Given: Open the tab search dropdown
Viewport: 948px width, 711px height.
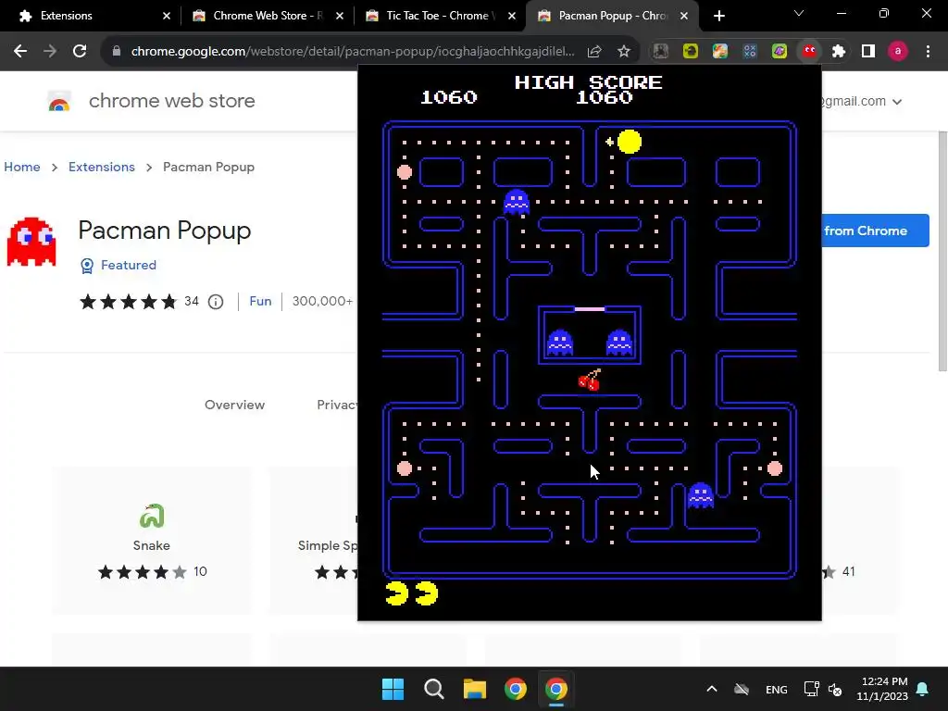Looking at the screenshot, I should pos(799,13).
